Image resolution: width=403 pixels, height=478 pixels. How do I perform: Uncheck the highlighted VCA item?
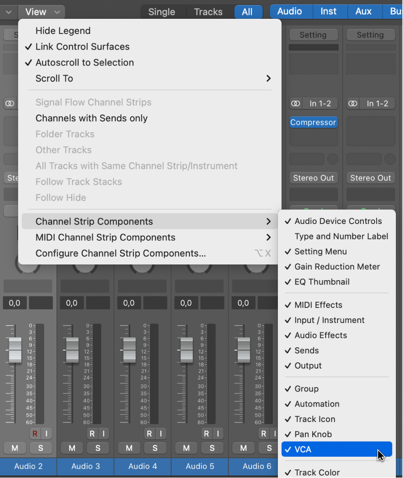tap(337, 449)
